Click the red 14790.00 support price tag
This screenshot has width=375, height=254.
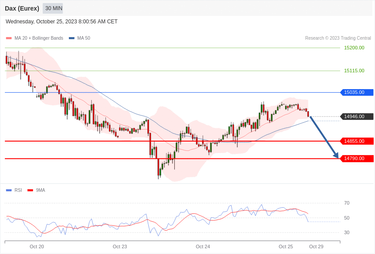click(357, 158)
